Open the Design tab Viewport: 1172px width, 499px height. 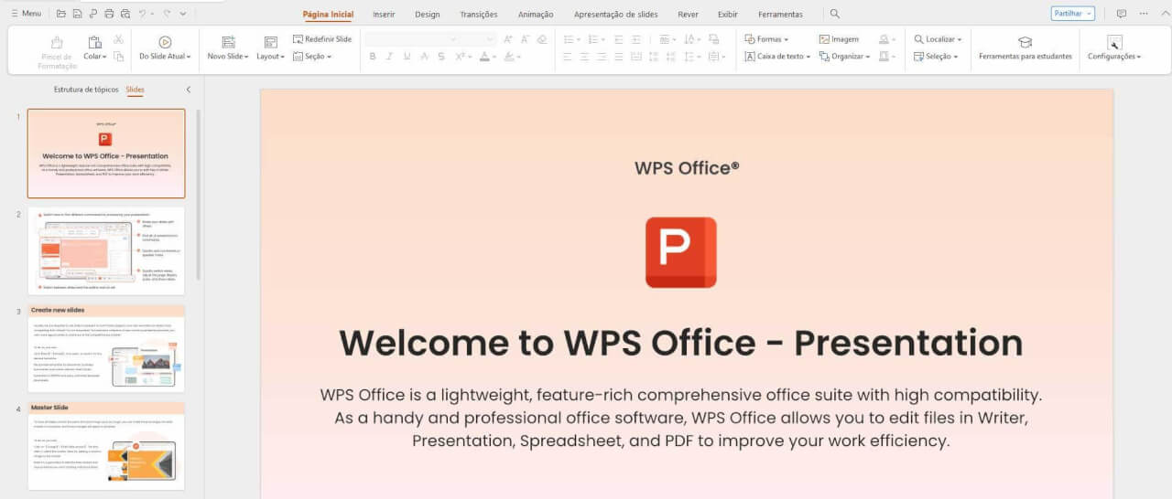(x=427, y=15)
